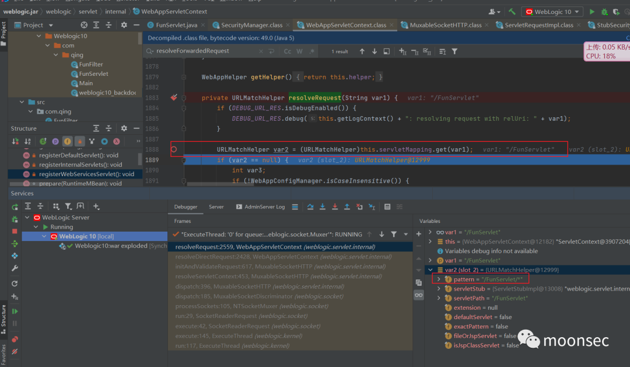Click the resolveForwardedRequest search field
The height and width of the screenshot is (367, 630).
pos(205,51)
